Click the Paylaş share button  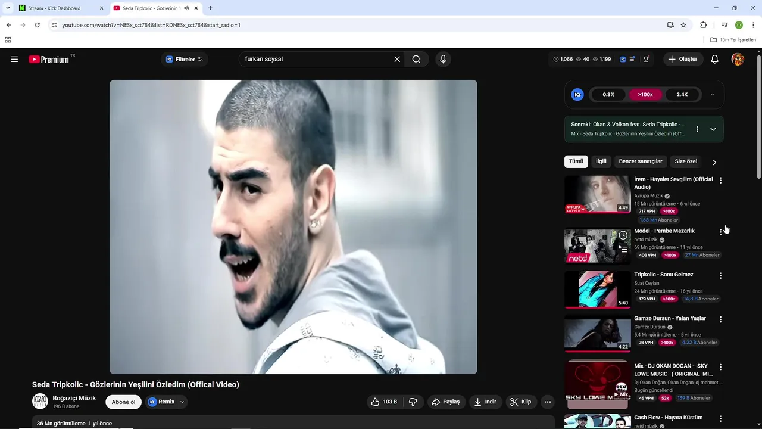click(446, 402)
